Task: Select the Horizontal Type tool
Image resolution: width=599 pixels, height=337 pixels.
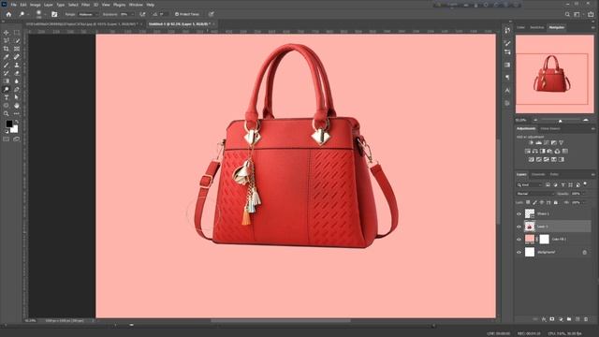Action: 7,97
